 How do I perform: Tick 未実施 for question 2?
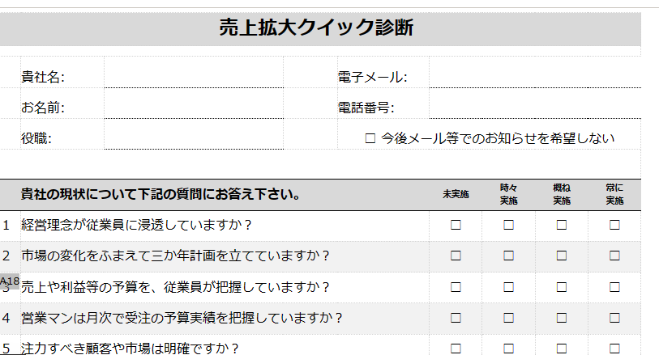(x=456, y=256)
